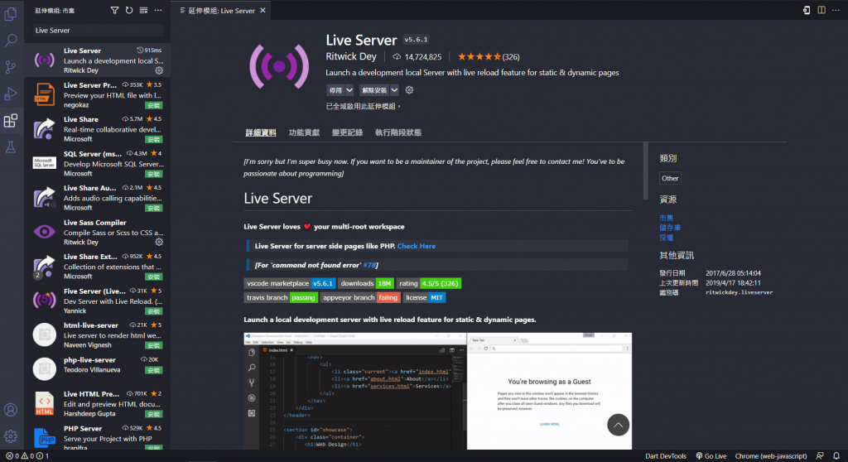Install the Live Share extension

coord(153,140)
